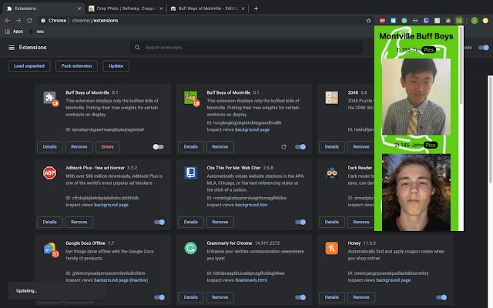Image resolution: width=493 pixels, height=308 pixels.
Task: Open the green Grammarly toolbar icon
Action: 404,21
